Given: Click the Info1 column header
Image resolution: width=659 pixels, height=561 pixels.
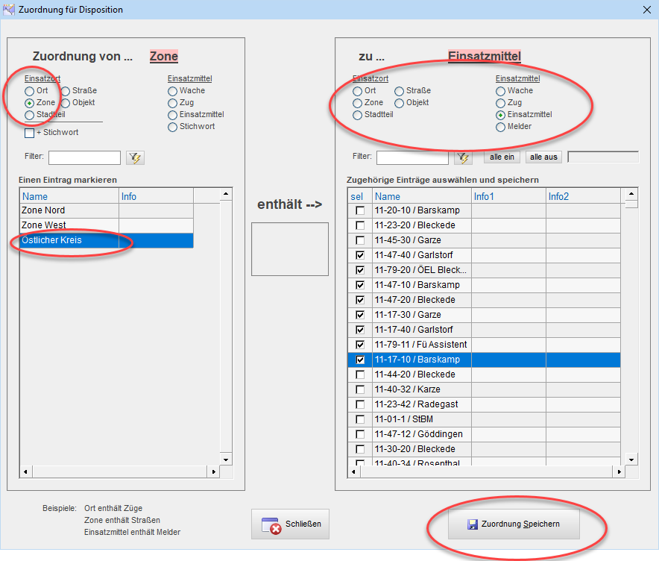Looking at the screenshot, I should coord(508,195).
